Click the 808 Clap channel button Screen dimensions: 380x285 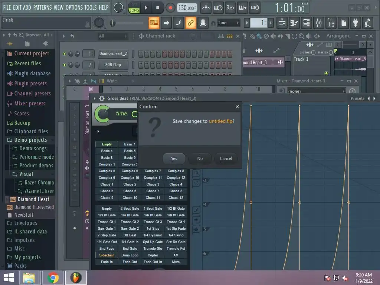[113, 65]
